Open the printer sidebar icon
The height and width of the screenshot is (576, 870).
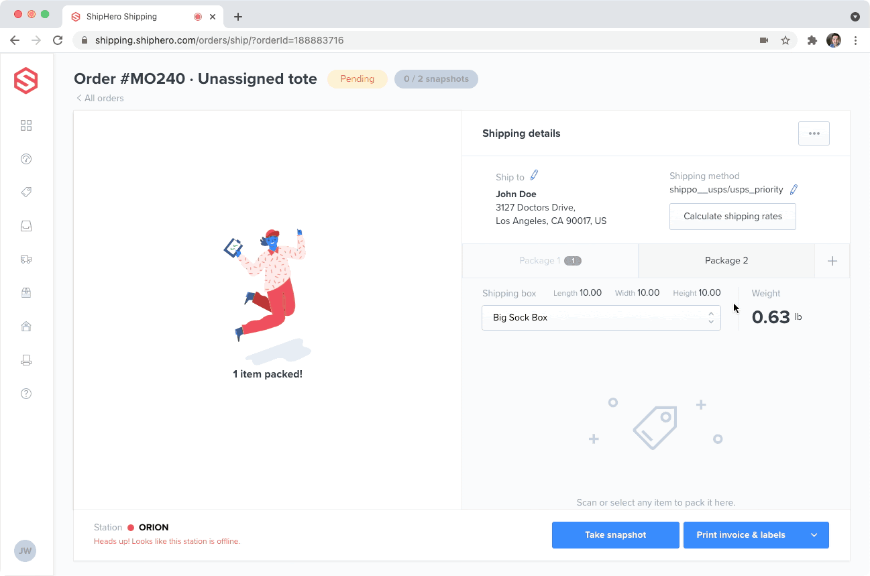coord(26,360)
